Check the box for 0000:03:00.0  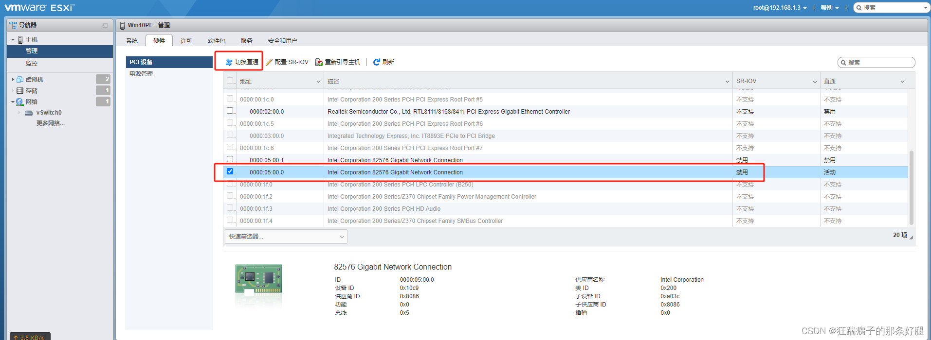(x=230, y=135)
